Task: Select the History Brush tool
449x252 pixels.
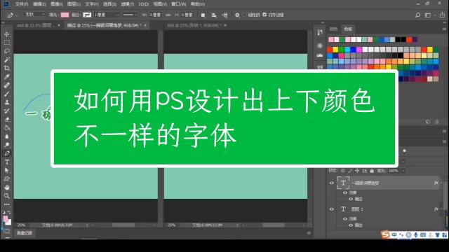Action: coord(7,111)
